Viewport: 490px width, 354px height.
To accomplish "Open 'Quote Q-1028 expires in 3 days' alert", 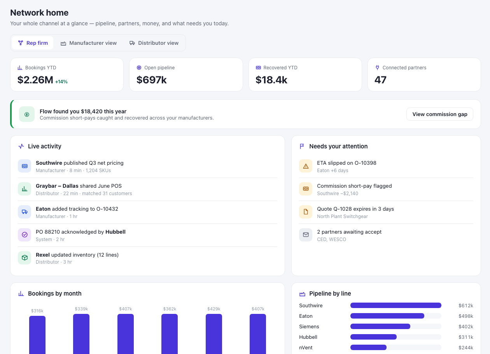I will click(386, 212).
